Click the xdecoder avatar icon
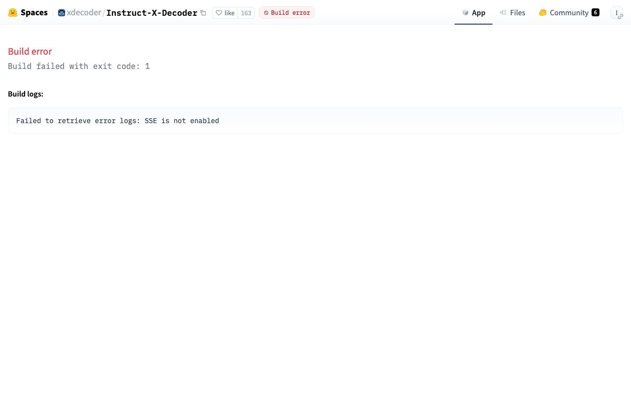Viewport: 631px width, 394px height. 62,13
